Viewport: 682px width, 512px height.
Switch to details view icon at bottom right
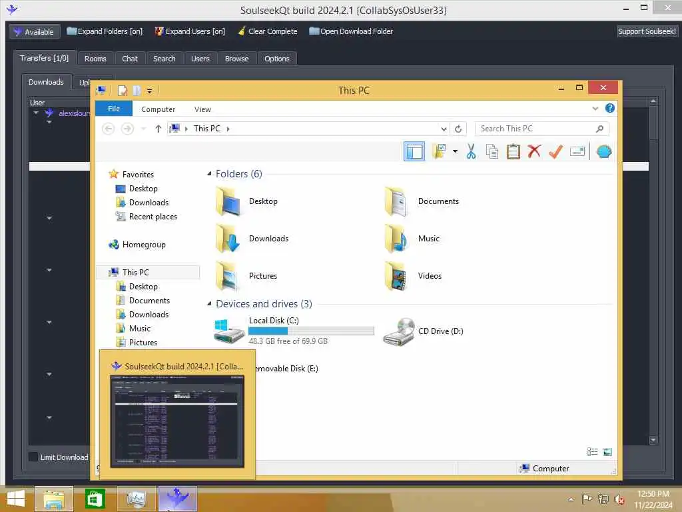coord(592,452)
